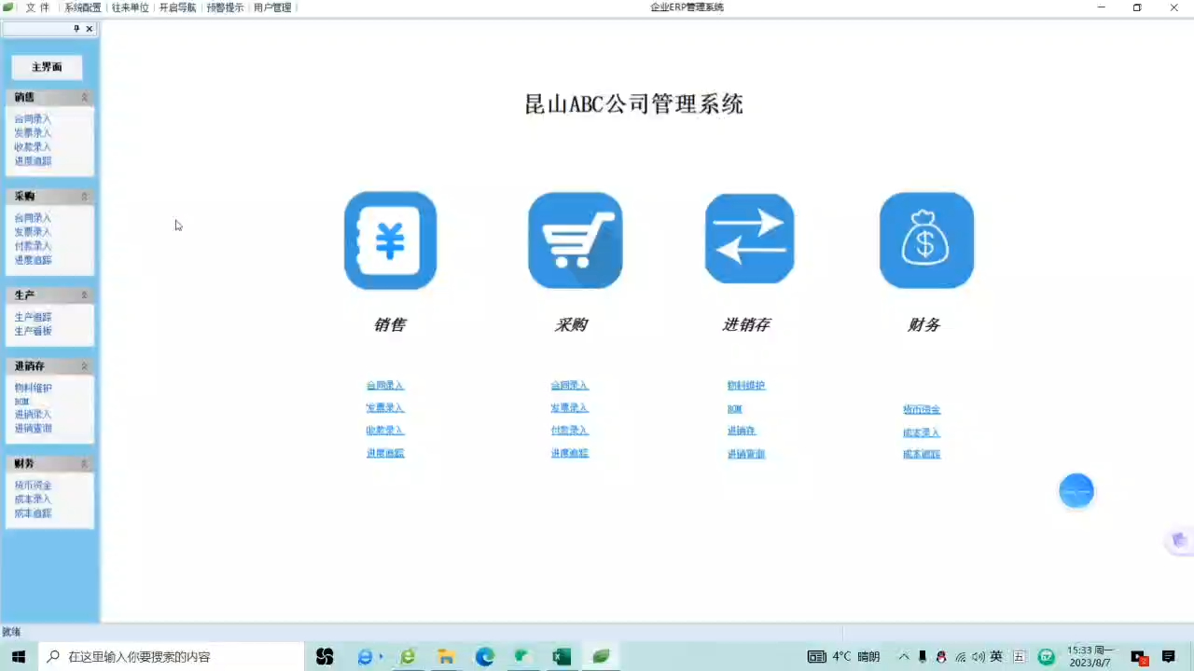Open the 采购 shopping cart icon
The width and height of the screenshot is (1194, 671).
click(x=575, y=240)
